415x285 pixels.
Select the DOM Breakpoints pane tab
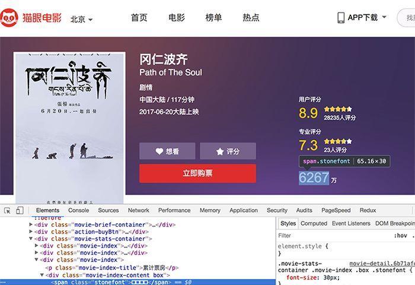click(395, 223)
